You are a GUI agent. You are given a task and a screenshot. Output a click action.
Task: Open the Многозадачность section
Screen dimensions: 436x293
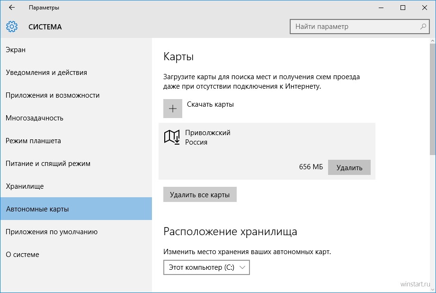35,118
